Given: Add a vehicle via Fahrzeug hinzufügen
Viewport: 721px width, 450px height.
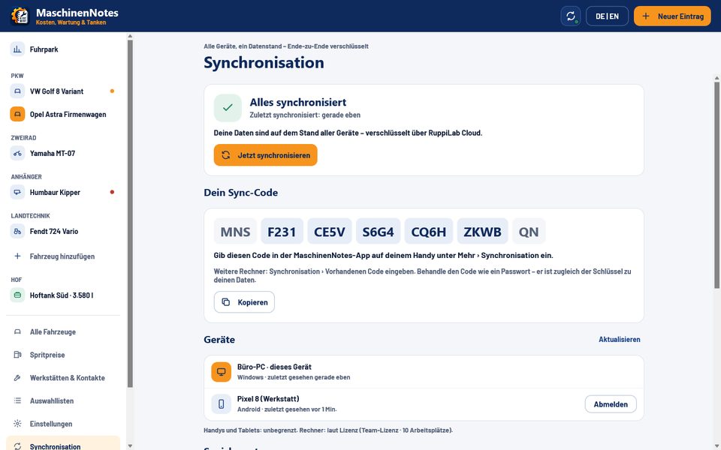Looking at the screenshot, I should coord(63,256).
